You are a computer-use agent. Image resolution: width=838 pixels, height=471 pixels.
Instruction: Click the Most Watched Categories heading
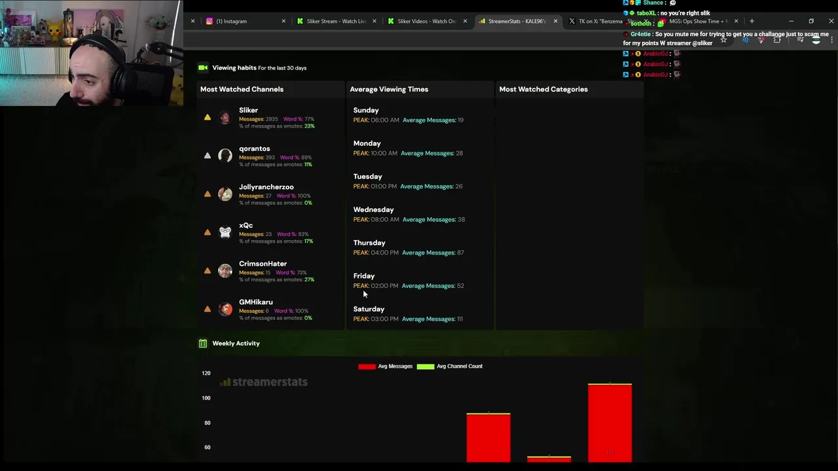543,89
